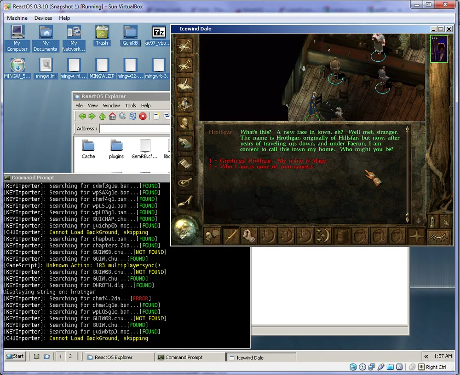The width and height of the screenshot is (460, 375).
Task: Open the VirtualBox Machine menu
Action: pos(17,18)
